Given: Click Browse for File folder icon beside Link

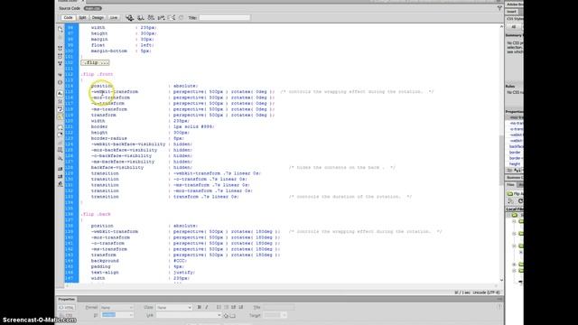Looking at the screenshot, I should 233,315.
